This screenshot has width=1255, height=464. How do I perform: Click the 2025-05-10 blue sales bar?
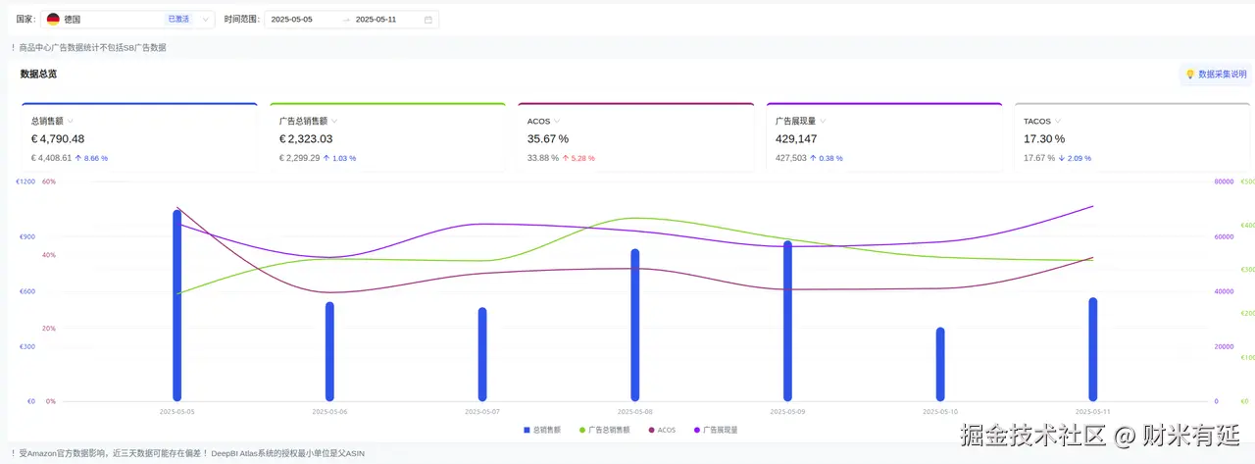click(940, 364)
